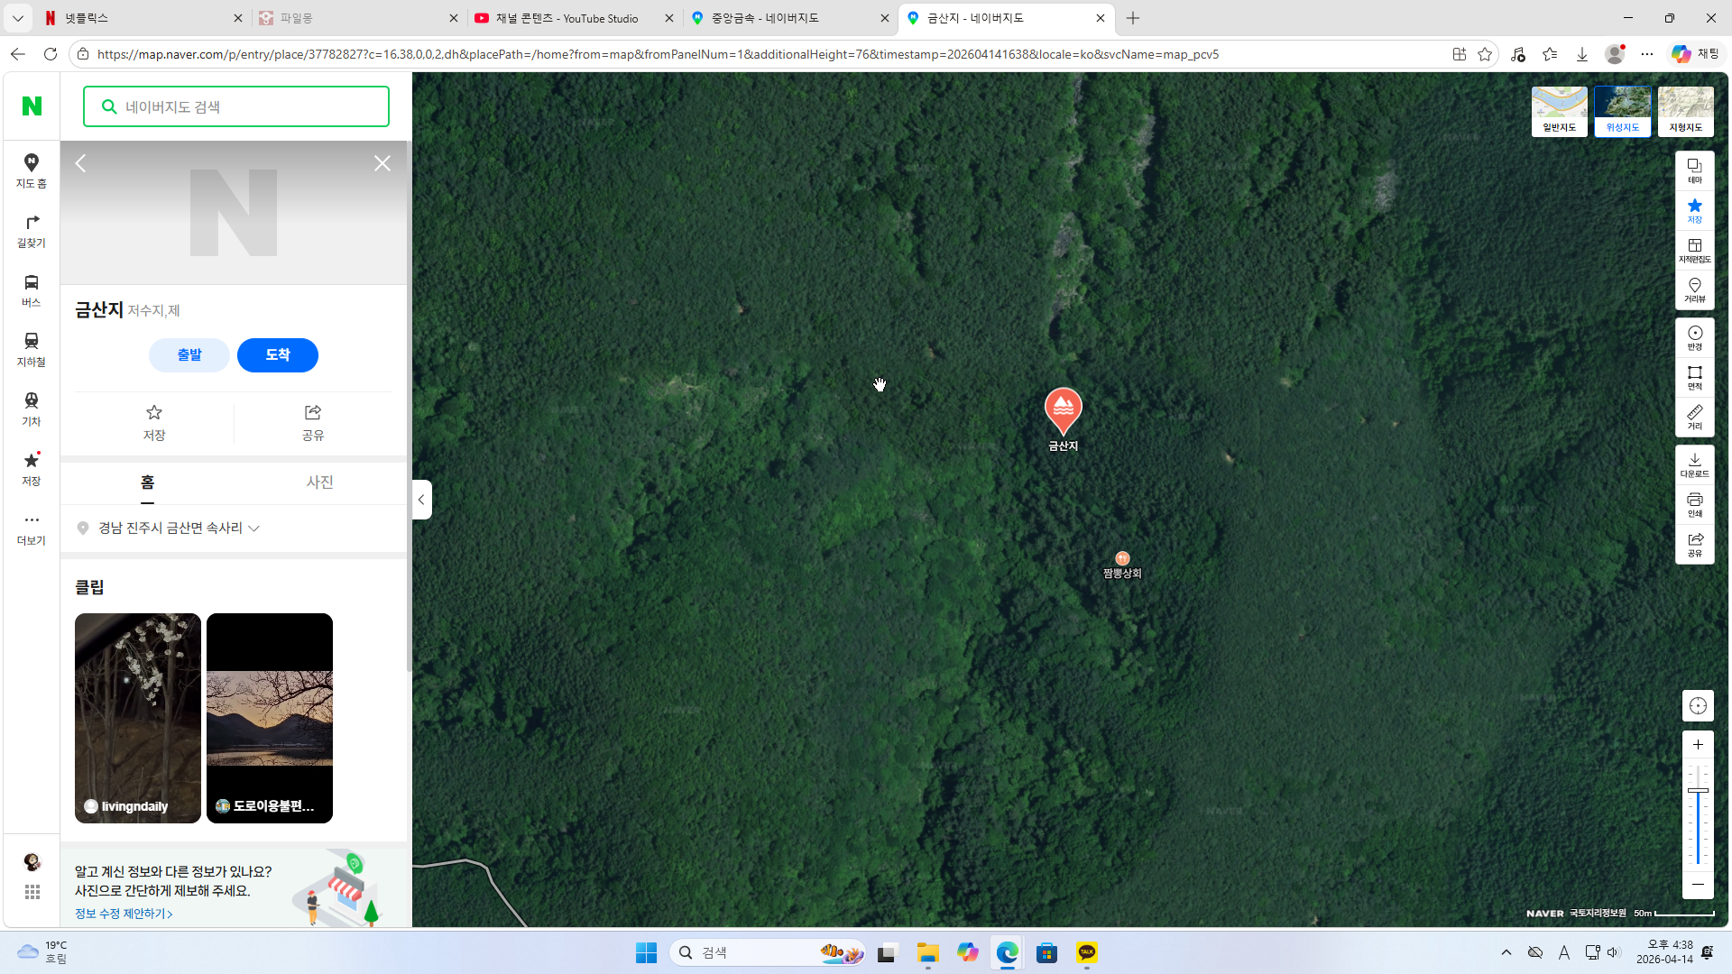Select the 거리 distance ruler tool
The height and width of the screenshot is (974, 1732).
point(1695,417)
